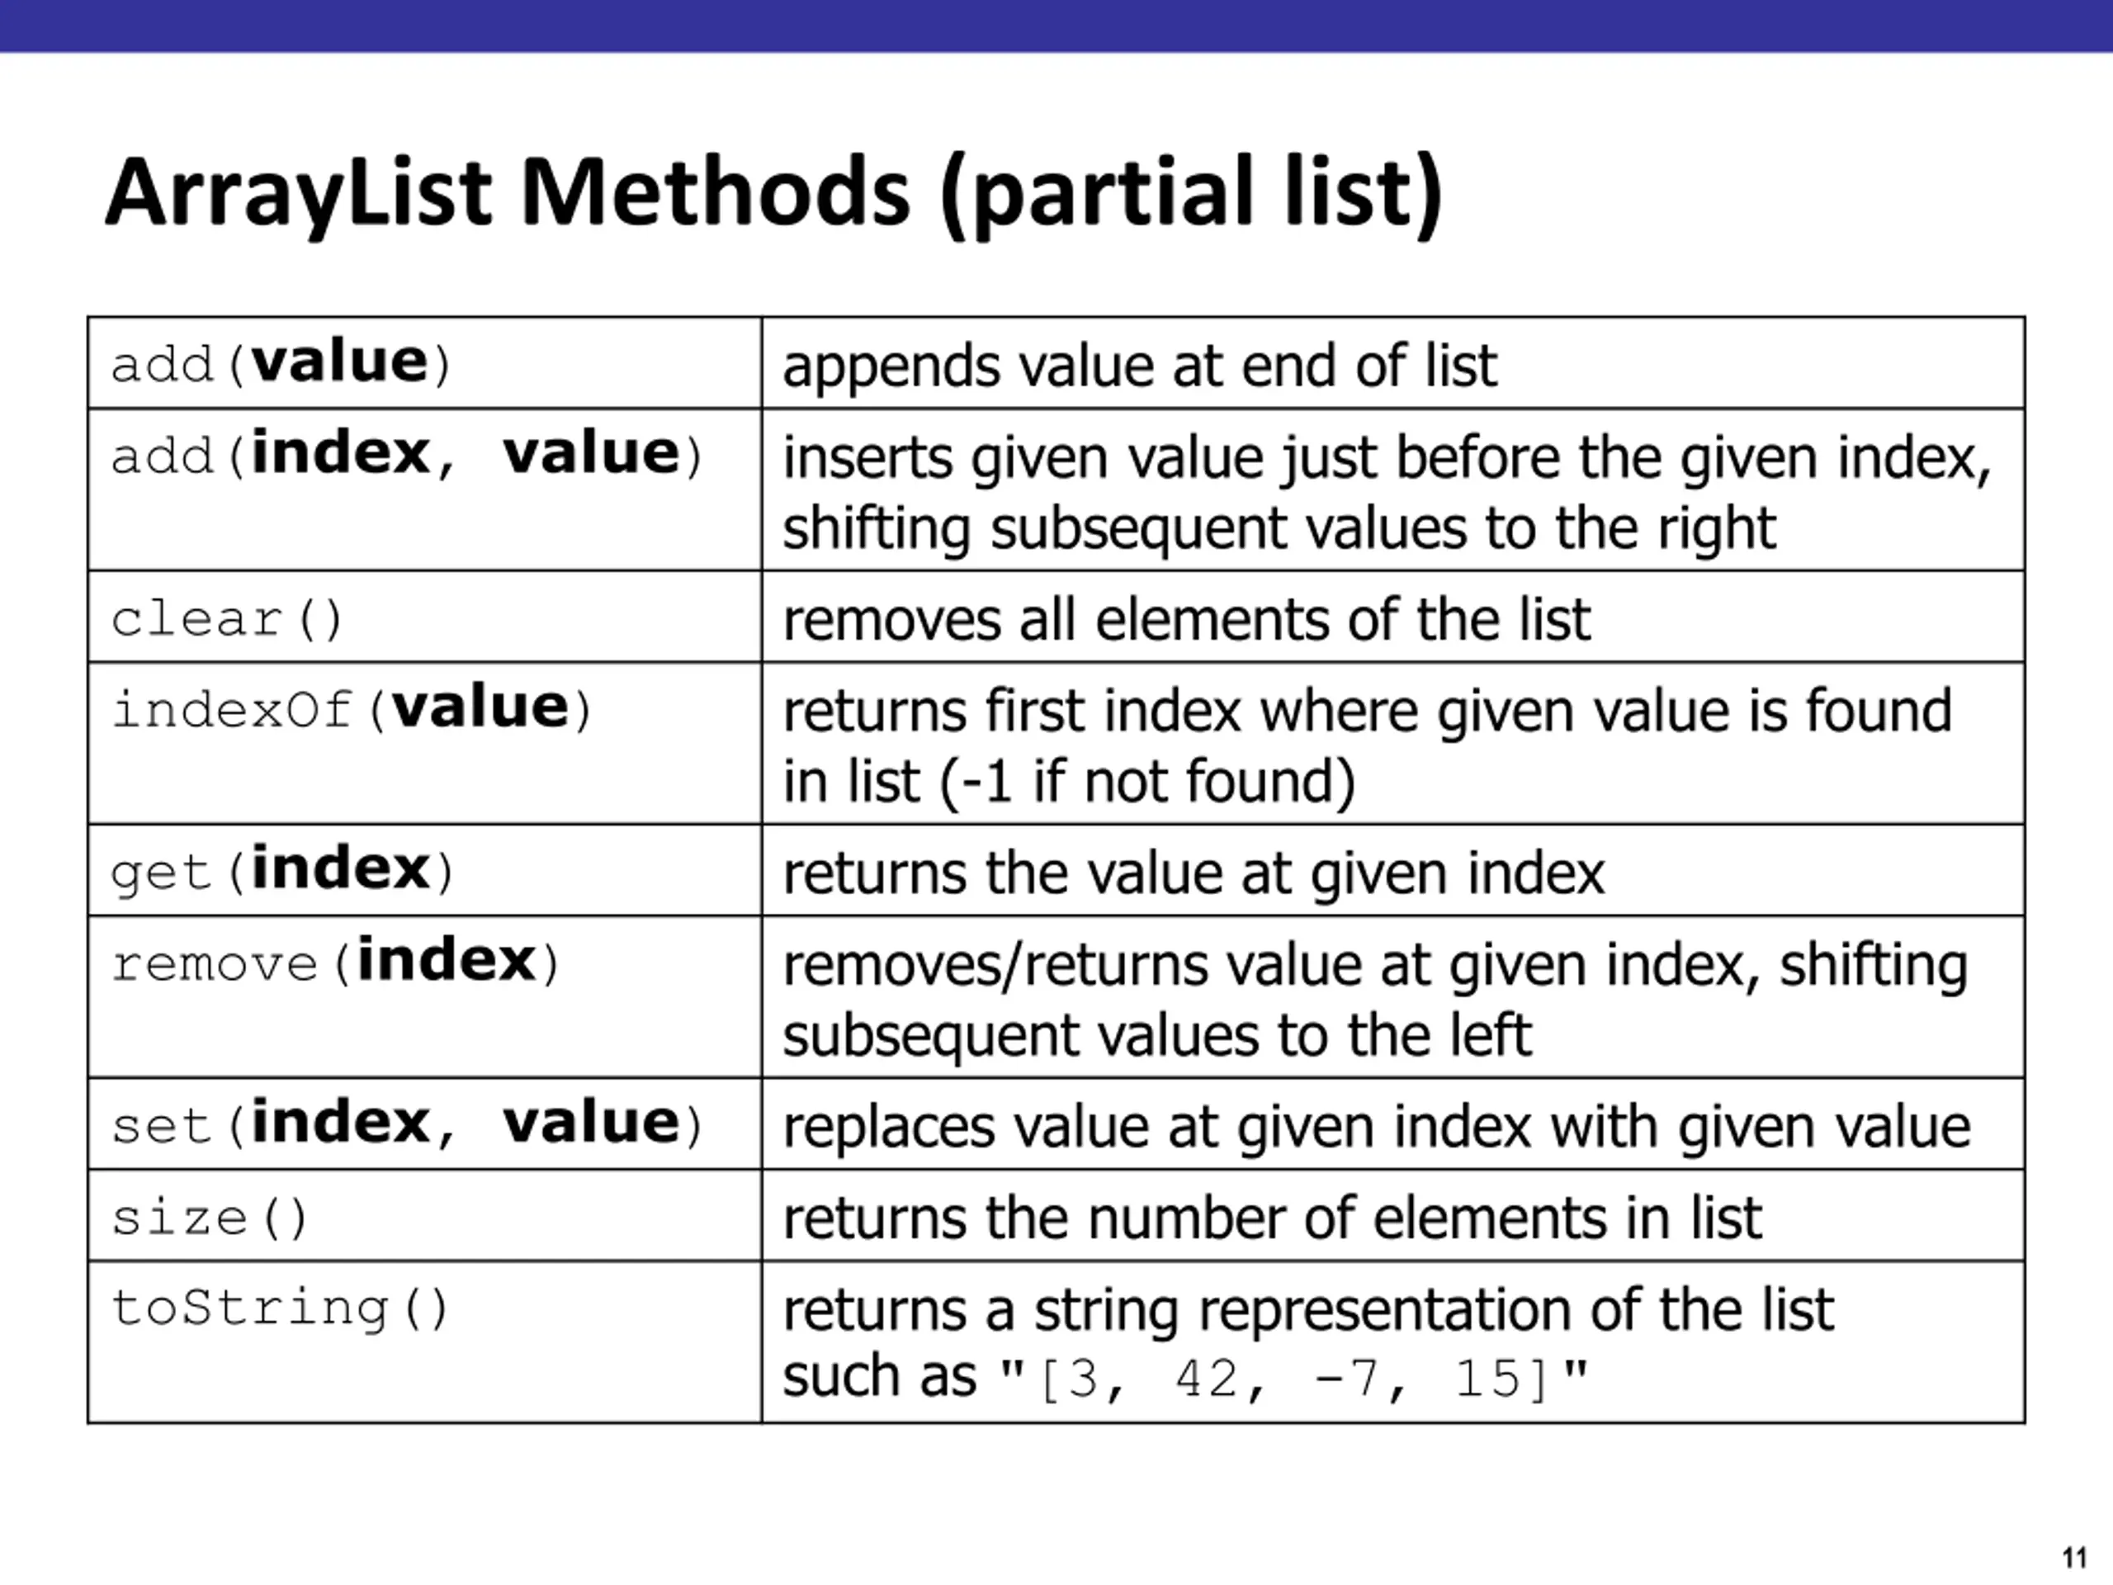Click the 'returns first index where' description
The image size is (2113, 1585).
[1366, 745]
